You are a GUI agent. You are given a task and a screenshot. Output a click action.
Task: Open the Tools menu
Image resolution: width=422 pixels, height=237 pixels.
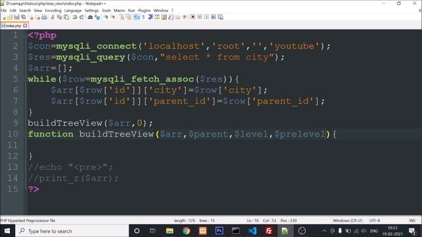[x=106, y=11]
